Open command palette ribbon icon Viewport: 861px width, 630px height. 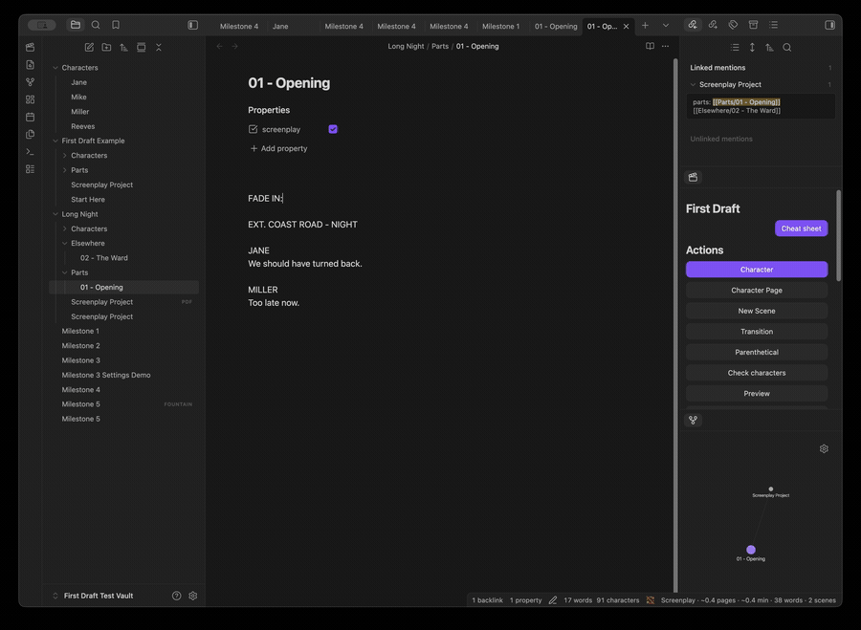point(31,151)
